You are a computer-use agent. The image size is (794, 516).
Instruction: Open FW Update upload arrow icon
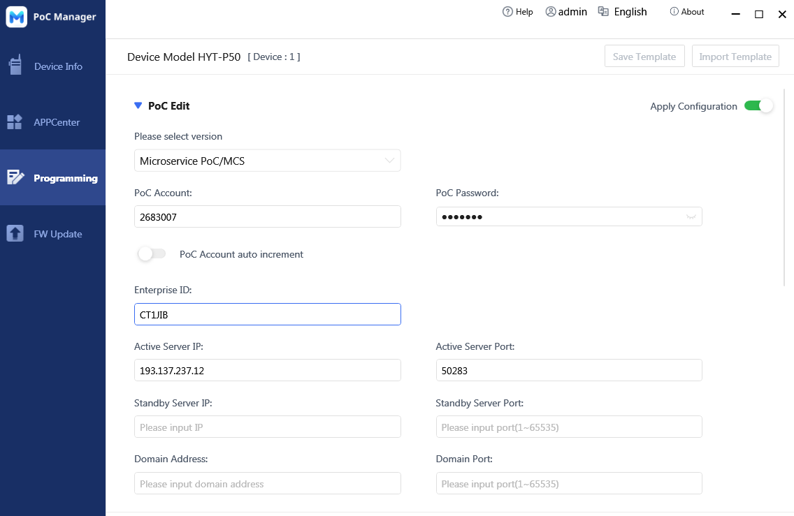15,234
